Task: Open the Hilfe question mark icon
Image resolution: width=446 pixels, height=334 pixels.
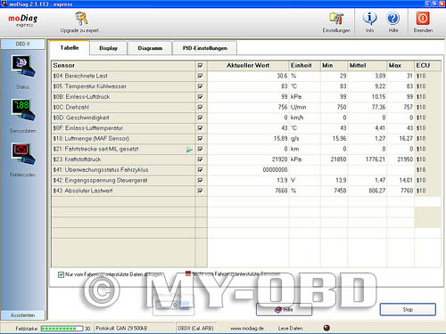Action: (x=392, y=19)
